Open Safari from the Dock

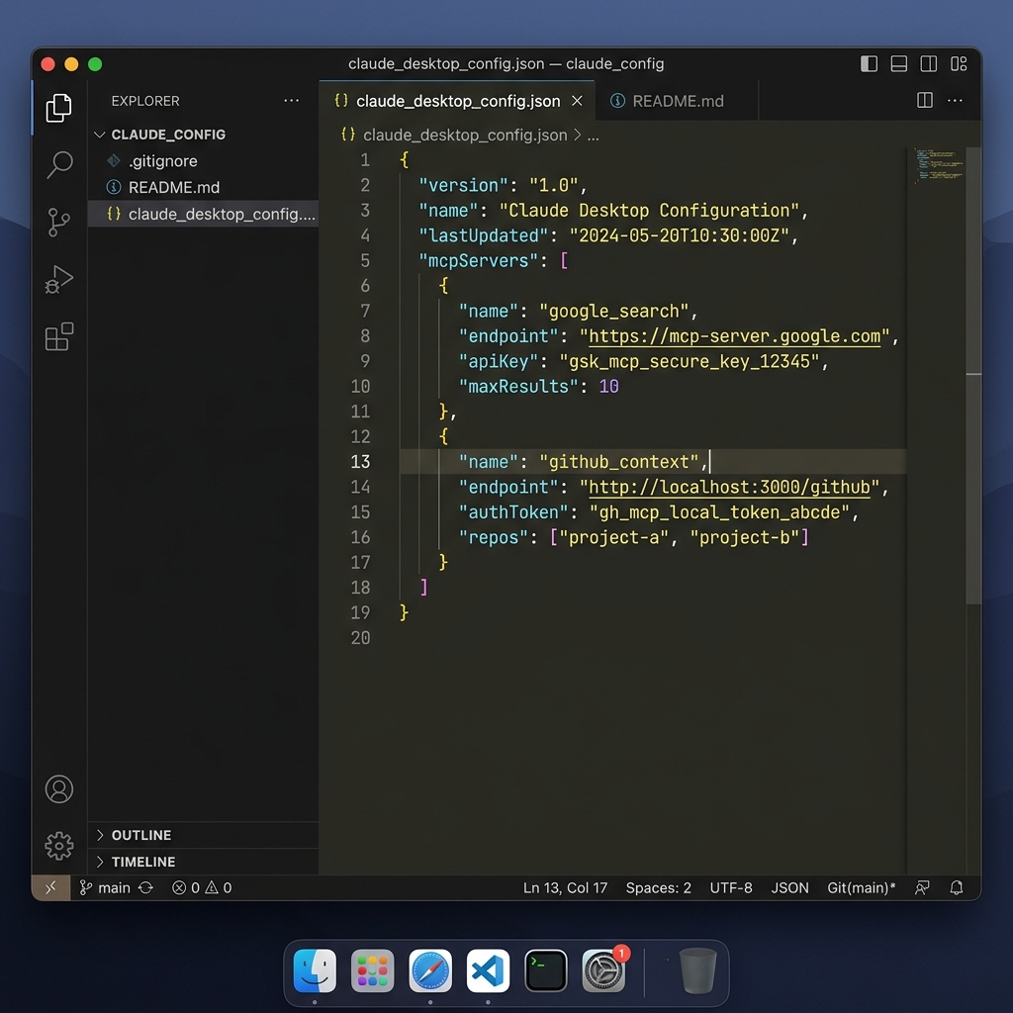click(x=430, y=970)
